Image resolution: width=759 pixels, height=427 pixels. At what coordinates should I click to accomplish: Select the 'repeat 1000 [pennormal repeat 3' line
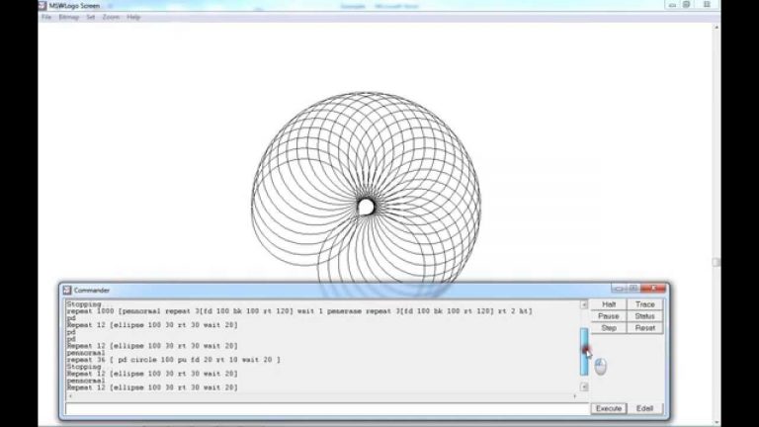(299, 311)
